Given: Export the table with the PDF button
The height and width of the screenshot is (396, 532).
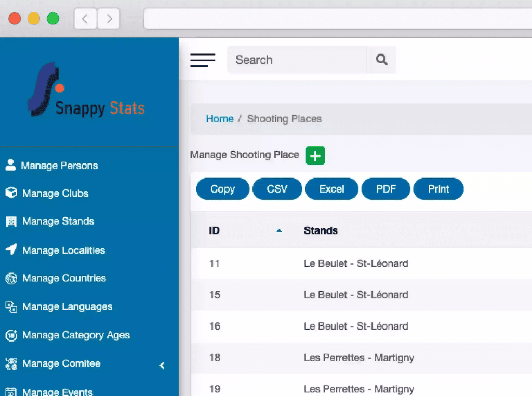Looking at the screenshot, I should 386,189.
